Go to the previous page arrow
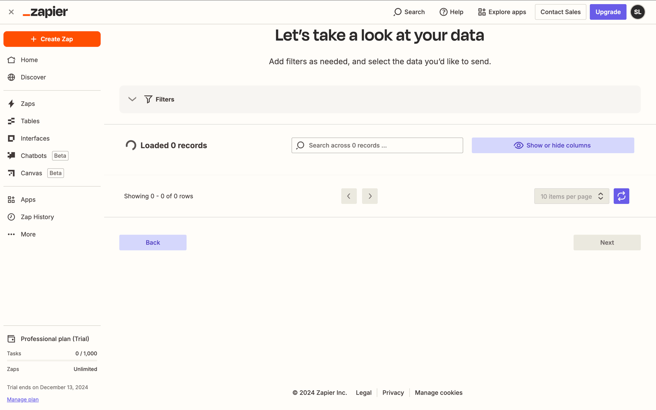 349,196
